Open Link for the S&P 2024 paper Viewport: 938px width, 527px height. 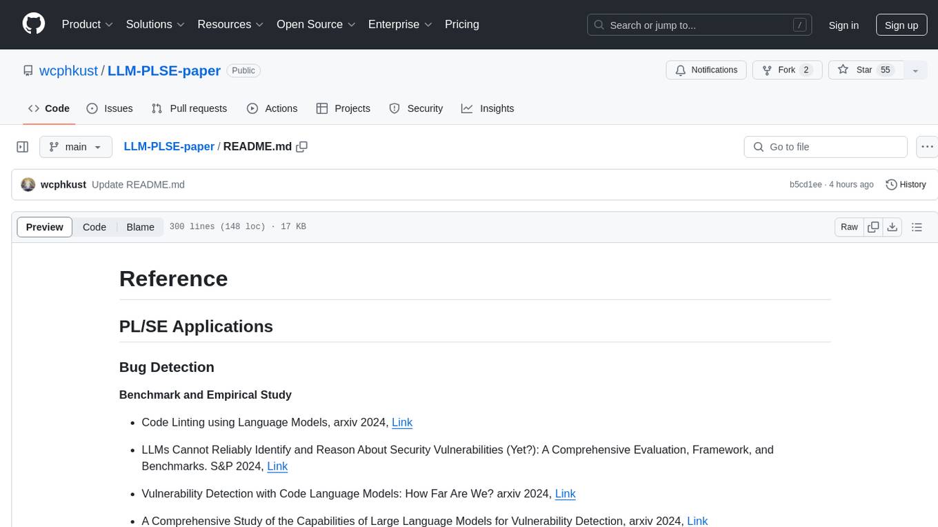(x=277, y=466)
